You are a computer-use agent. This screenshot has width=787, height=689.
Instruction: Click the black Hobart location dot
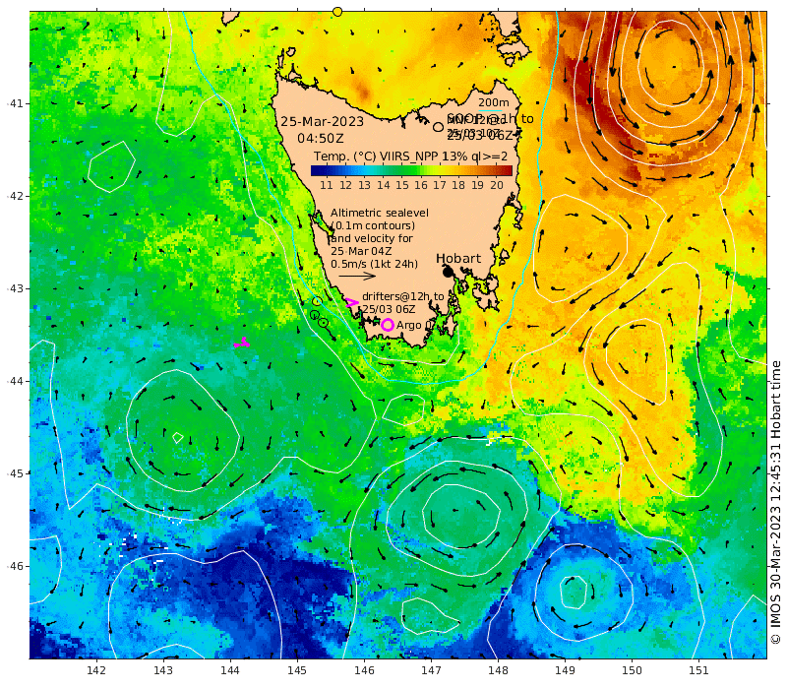pyautogui.click(x=449, y=272)
